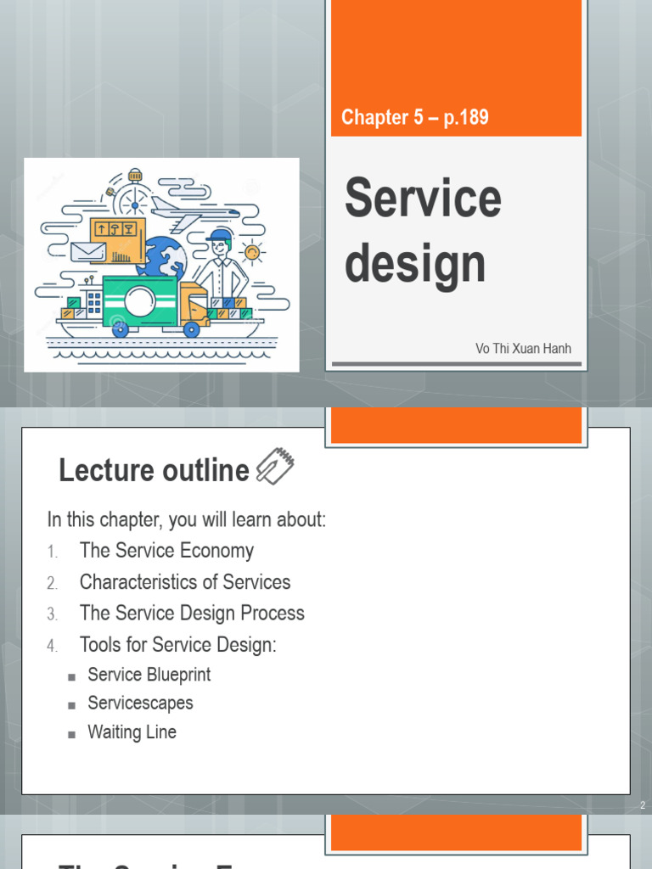652x869 pixels.
Task: Click 'In this chapter, you will learn about:'
Action: [187, 520]
